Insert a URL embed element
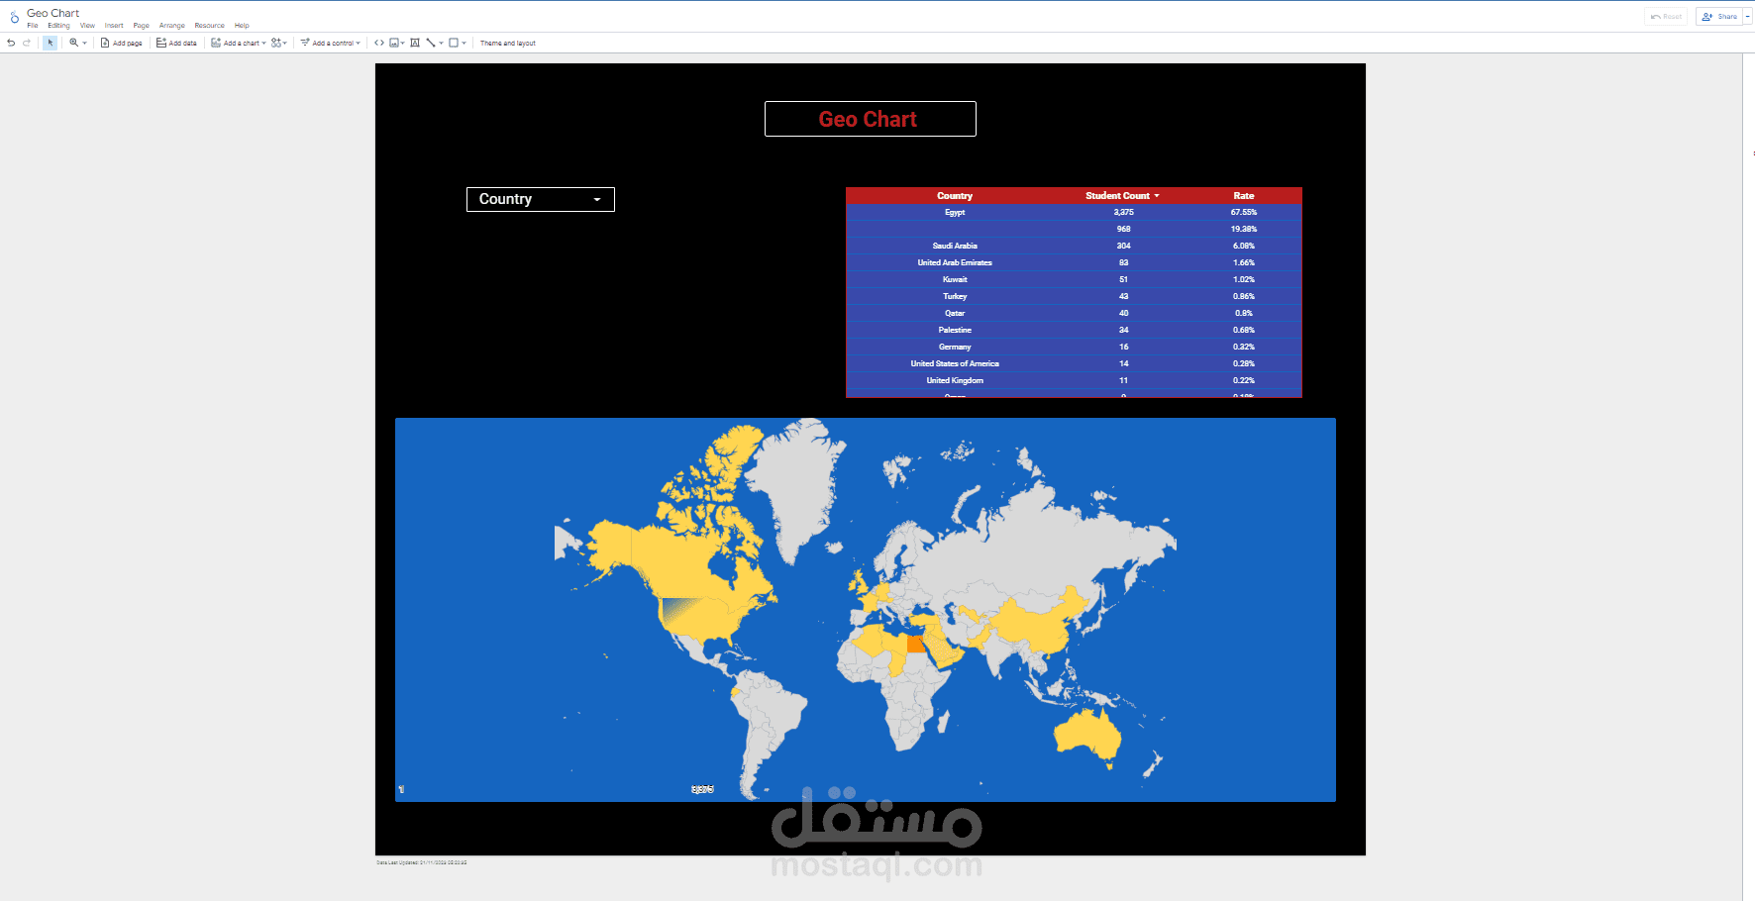The height and width of the screenshot is (901, 1755). (x=379, y=43)
